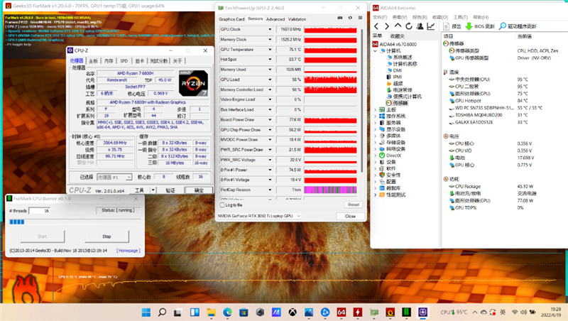Expand 操作系统 node in AIDA64 tree
Viewport: 568px width, 321px height.
tap(376, 116)
